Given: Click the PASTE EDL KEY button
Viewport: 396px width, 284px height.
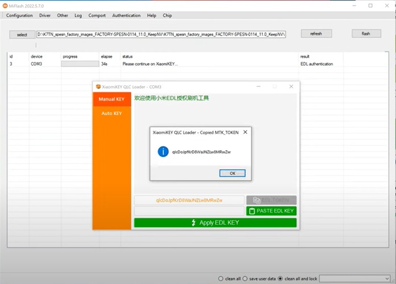Looking at the screenshot, I should pyautogui.click(x=271, y=211).
